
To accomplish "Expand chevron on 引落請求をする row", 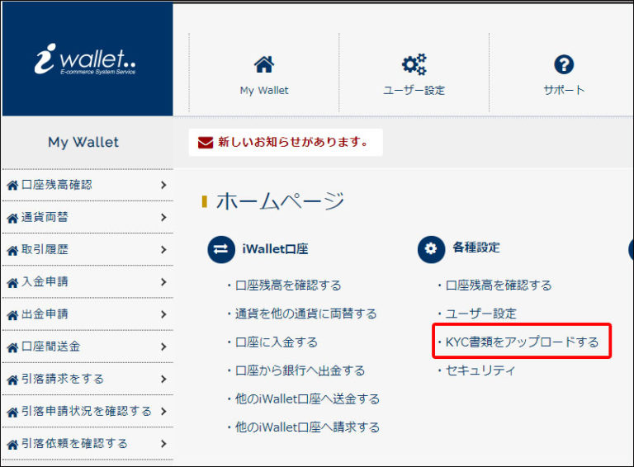I will point(163,379).
